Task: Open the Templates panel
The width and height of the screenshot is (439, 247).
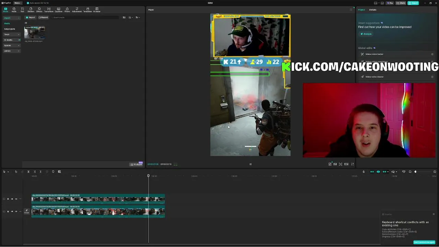Action: (x=87, y=10)
